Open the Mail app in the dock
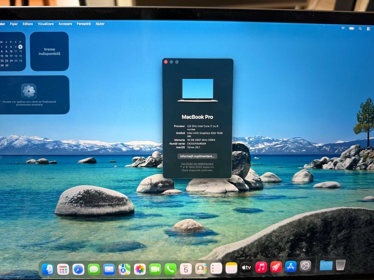This screenshot has height=280, width=374. pyautogui.click(x=109, y=270)
